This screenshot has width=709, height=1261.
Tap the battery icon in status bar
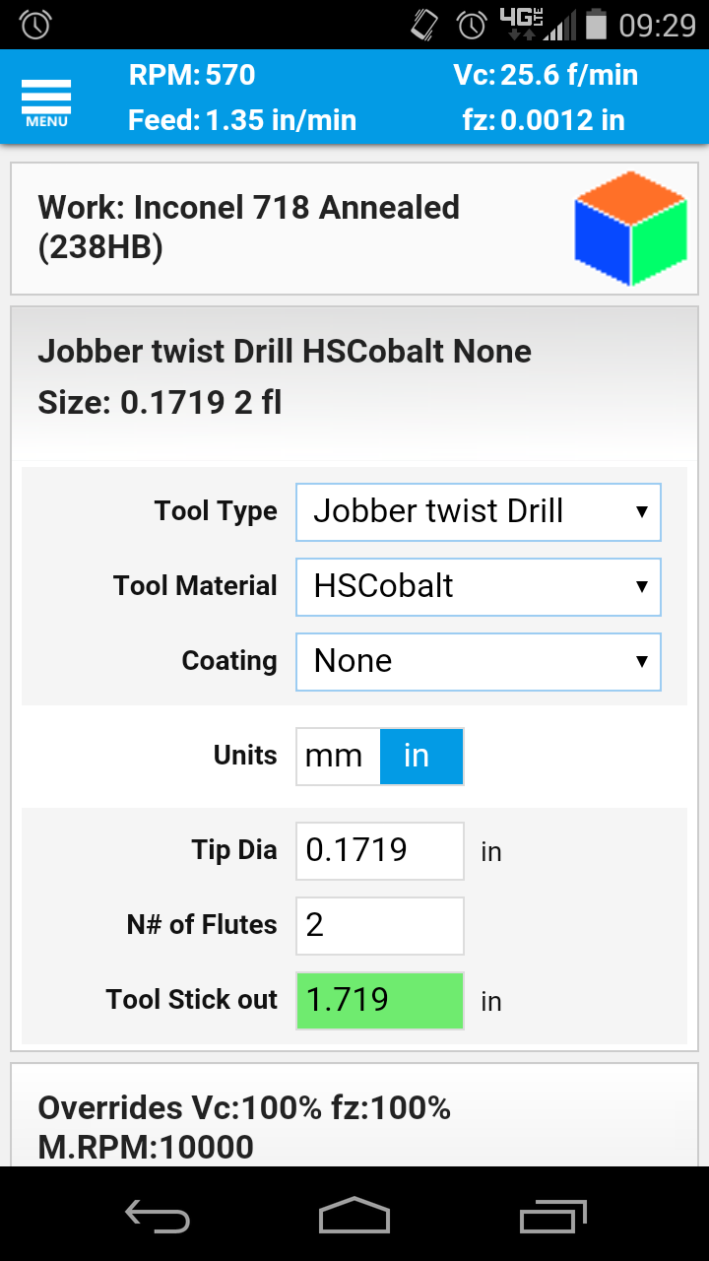[x=596, y=25]
